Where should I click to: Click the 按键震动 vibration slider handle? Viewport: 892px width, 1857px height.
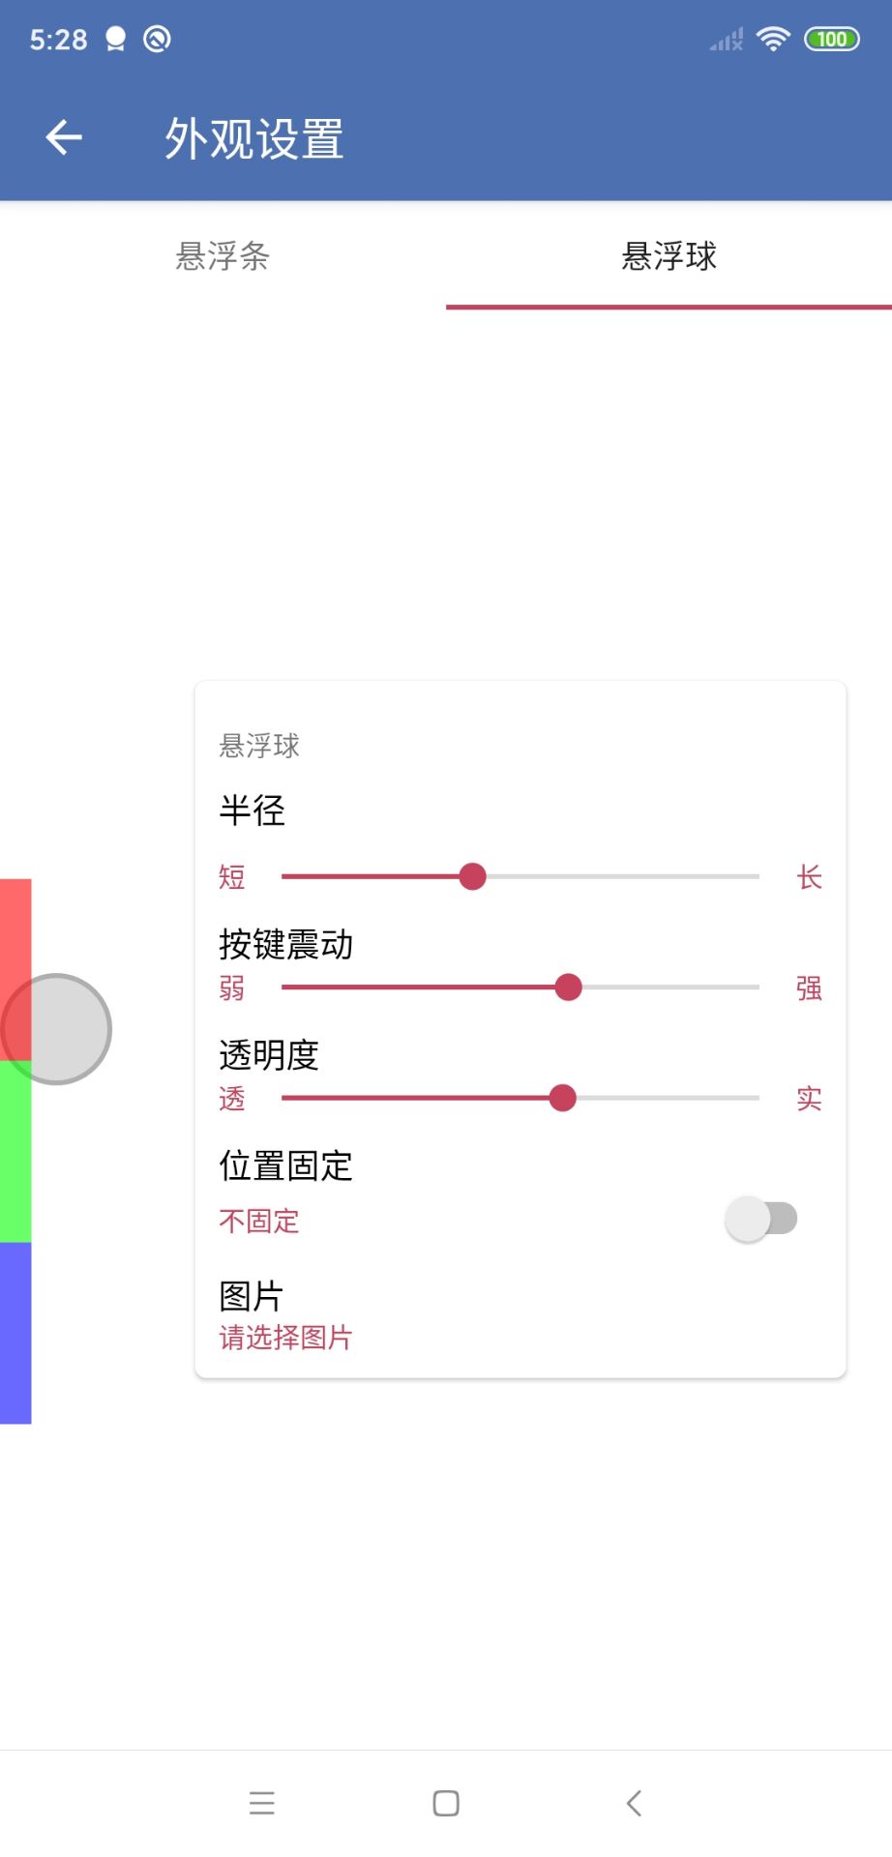570,987
